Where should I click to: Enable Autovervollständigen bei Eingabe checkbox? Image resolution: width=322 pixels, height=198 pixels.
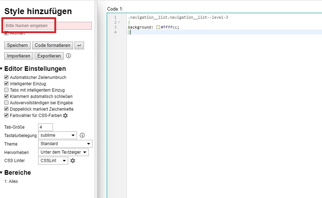tap(6, 103)
